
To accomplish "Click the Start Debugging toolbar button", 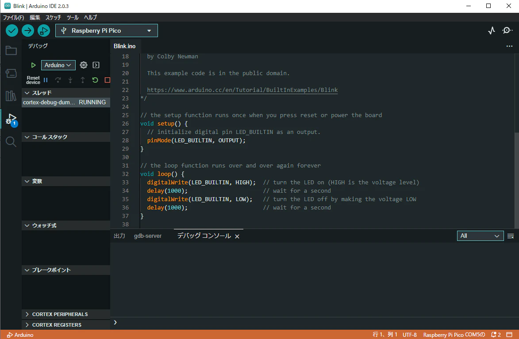I will tap(44, 31).
